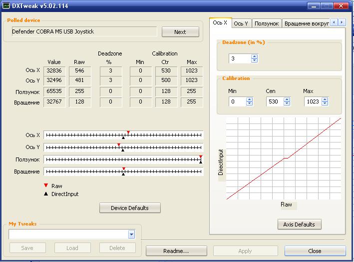Image resolution: width=354 pixels, height=262 pixels.
Task: Close the DXTweak dialog via Close button
Action: click(315, 250)
